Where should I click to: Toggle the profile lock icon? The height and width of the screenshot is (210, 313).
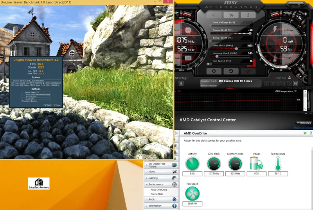(x=289, y=78)
